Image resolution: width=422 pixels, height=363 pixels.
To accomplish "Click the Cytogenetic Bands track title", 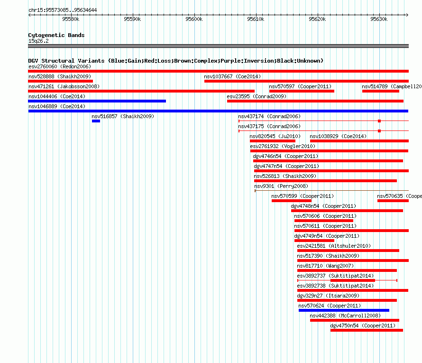I will [56, 35].
